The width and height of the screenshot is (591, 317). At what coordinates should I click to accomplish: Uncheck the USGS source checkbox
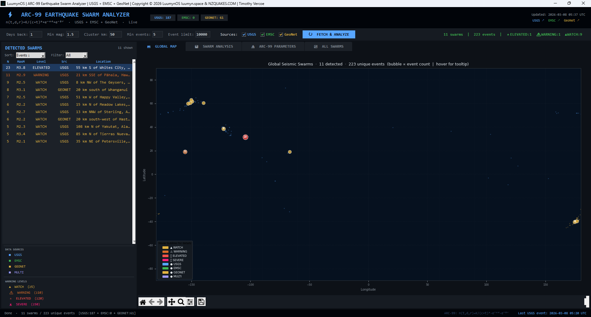(x=244, y=35)
